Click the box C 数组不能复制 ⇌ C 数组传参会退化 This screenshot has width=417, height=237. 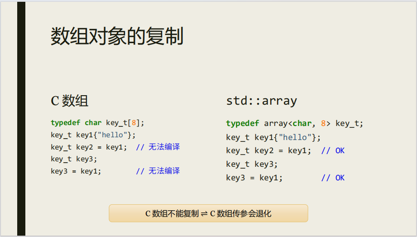click(x=208, y=213)
